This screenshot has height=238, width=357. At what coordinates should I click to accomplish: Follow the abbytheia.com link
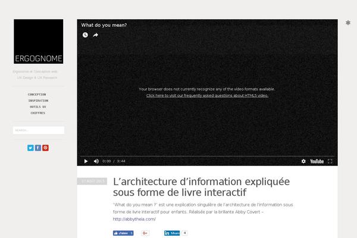134,219
